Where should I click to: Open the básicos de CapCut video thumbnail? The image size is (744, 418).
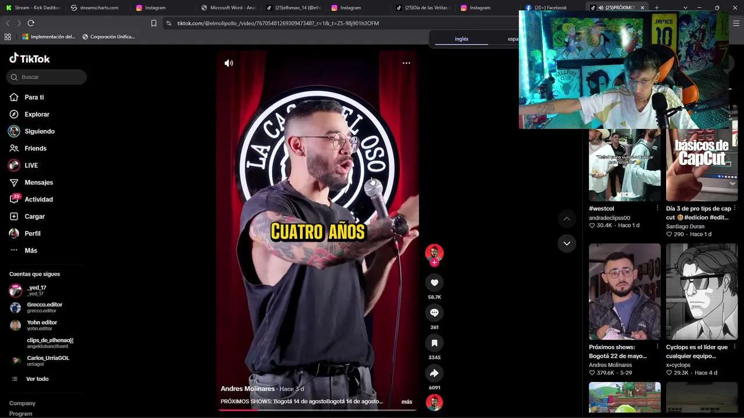(702, 165)
